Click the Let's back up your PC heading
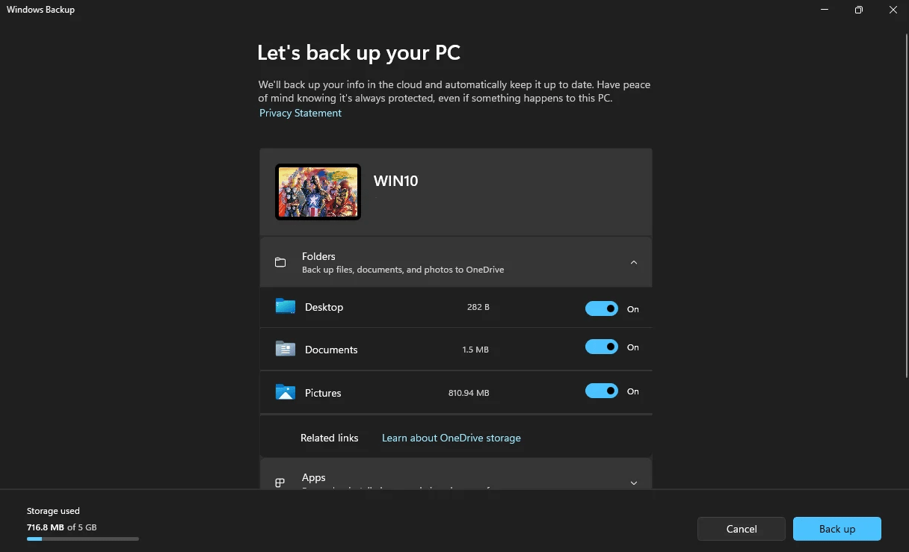The width and height of the screenshot is (909, 552). click(359, 53)
